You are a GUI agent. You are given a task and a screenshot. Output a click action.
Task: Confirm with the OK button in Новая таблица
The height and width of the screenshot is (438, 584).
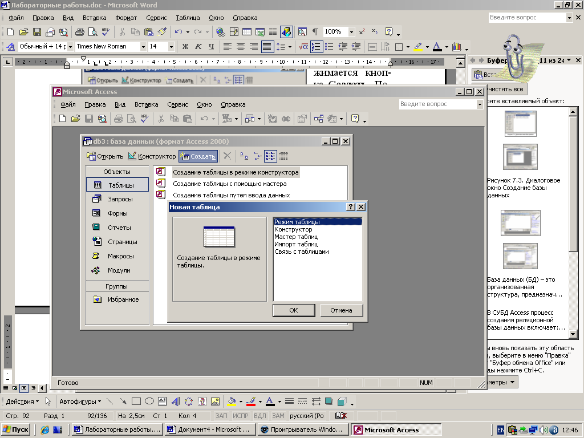294,310
